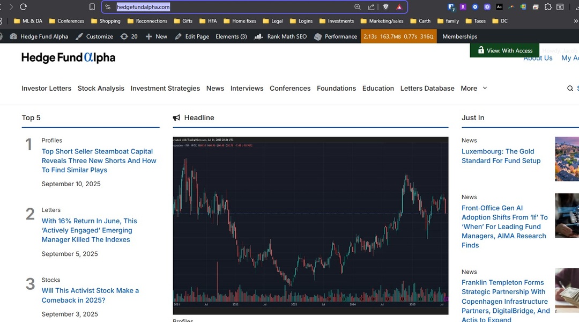
Task: Reload the page with the refresh icon
Action: (x=23, y=7)
